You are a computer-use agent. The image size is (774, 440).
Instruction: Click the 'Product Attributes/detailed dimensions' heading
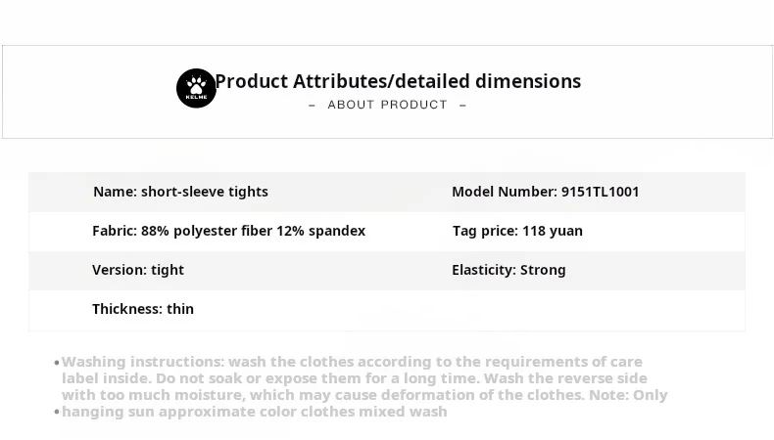pos(398,81)
